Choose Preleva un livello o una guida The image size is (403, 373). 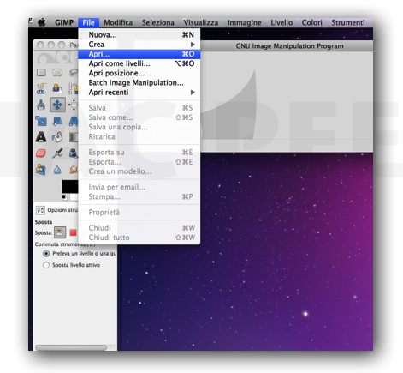pyautogui.click(x=46, y=254)
